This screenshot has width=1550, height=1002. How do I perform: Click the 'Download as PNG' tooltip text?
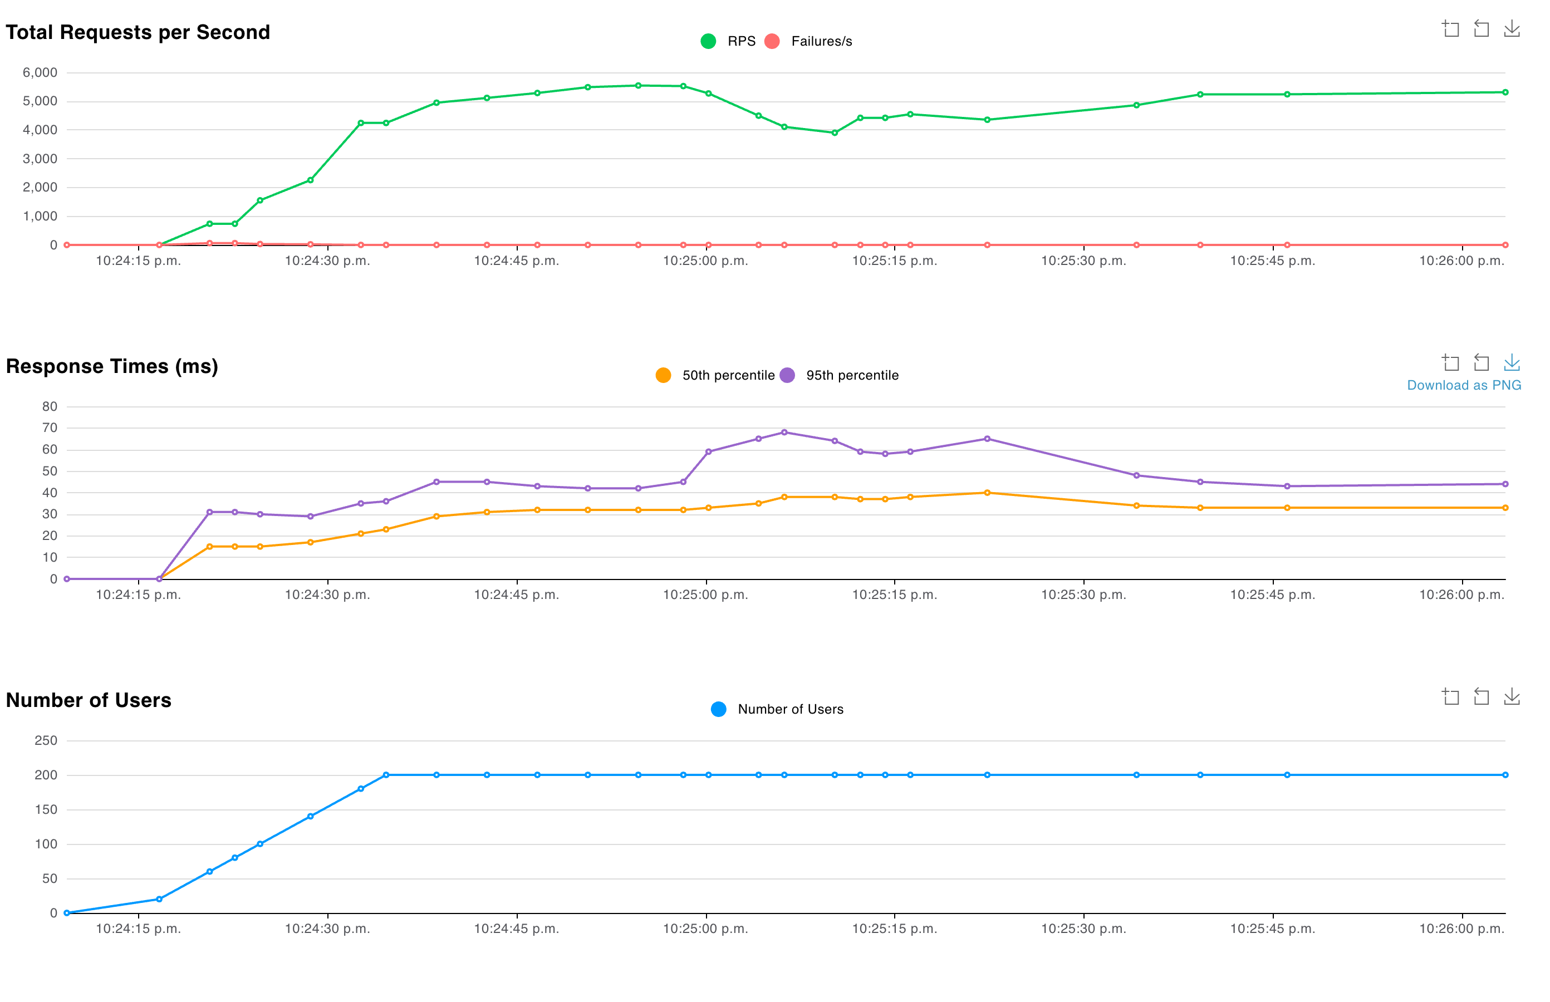(x=1464, y=385)
